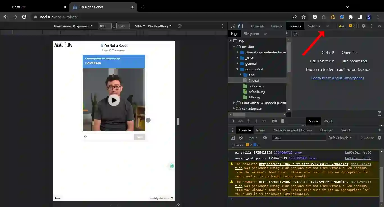Open the top frame context dropdown
The image size is (384, 207).
click(x=252, y=138)
